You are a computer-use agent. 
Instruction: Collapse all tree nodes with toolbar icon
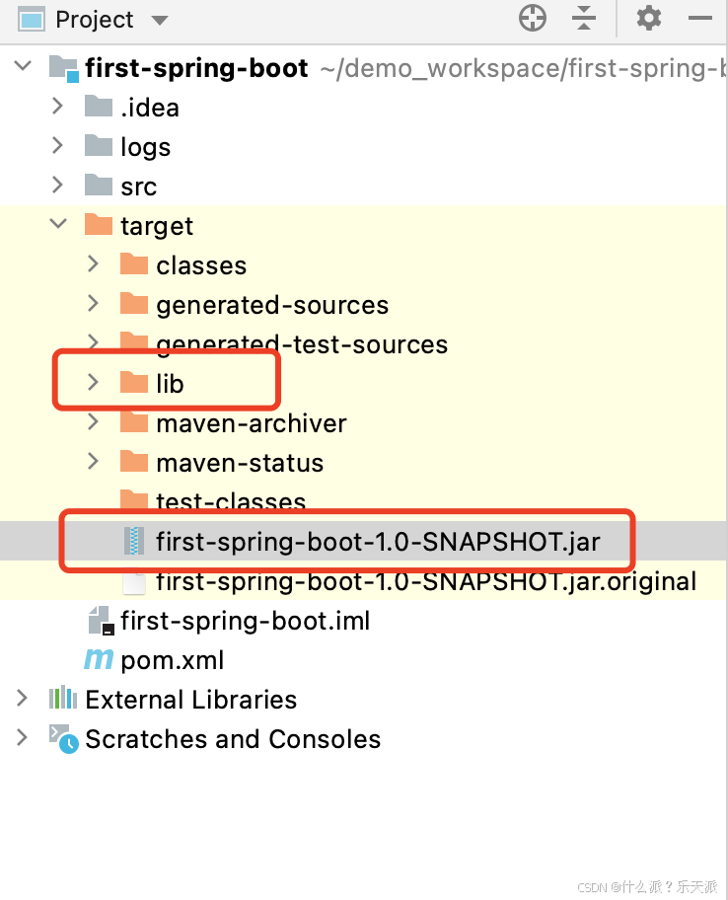click(586, 18)
